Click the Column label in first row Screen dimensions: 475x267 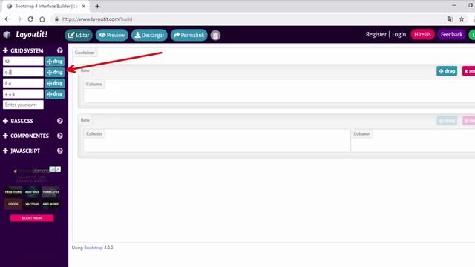(94, 84)
